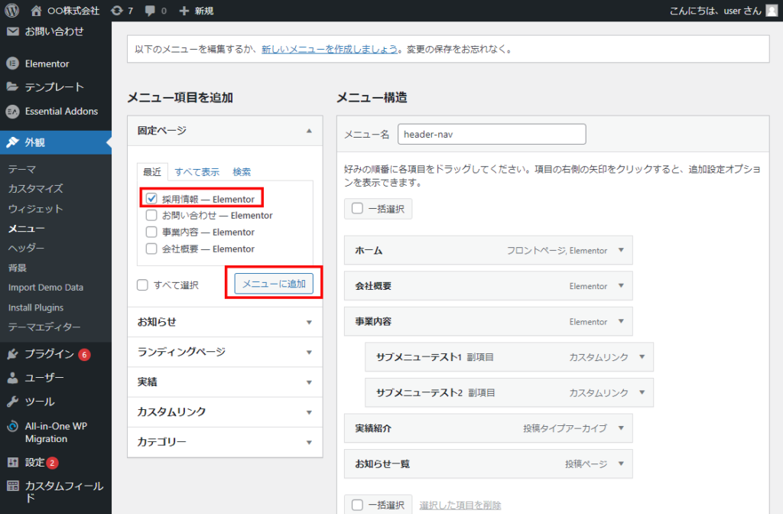Uncheck the 採用情報 page checkbox
The image size is (783, 514).
[x=151, y=199]
